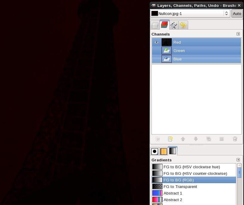Switch to the Patterns tab
Screen dimensions: 244x205
click(164, 151)
